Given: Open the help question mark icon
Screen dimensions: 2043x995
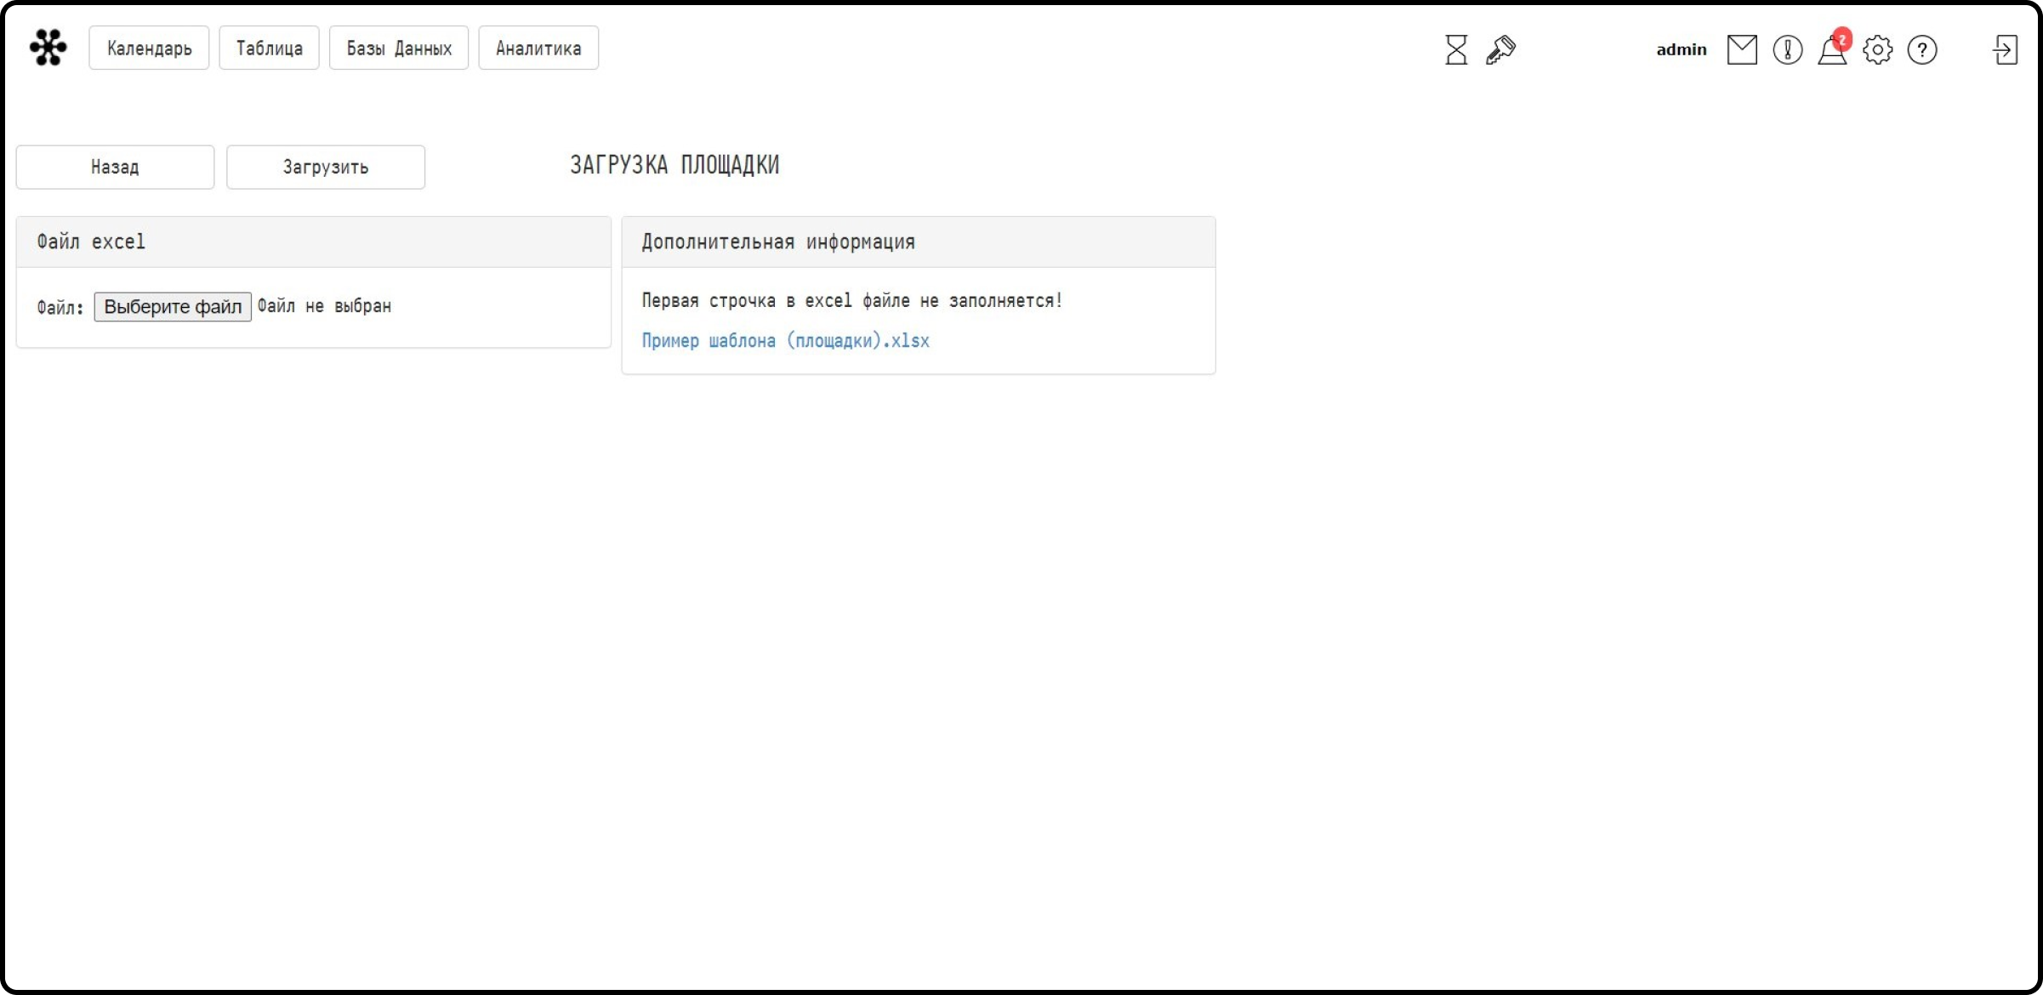Looking at the screenshot, I should 1922,50.
